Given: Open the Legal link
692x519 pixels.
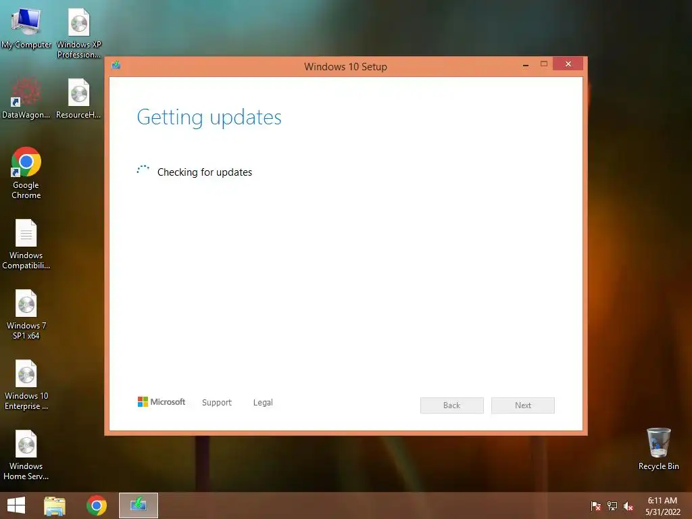Looking at the screenshot, I should 263,403.
